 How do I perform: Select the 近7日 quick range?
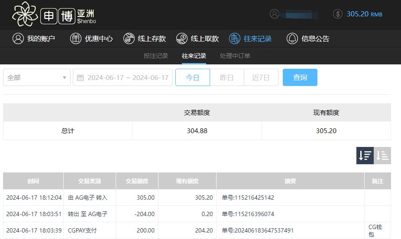tap(261, 78)
